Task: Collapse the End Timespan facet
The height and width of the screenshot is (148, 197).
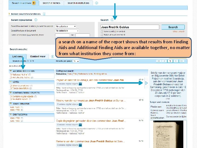Action: [x=11, y=114]
